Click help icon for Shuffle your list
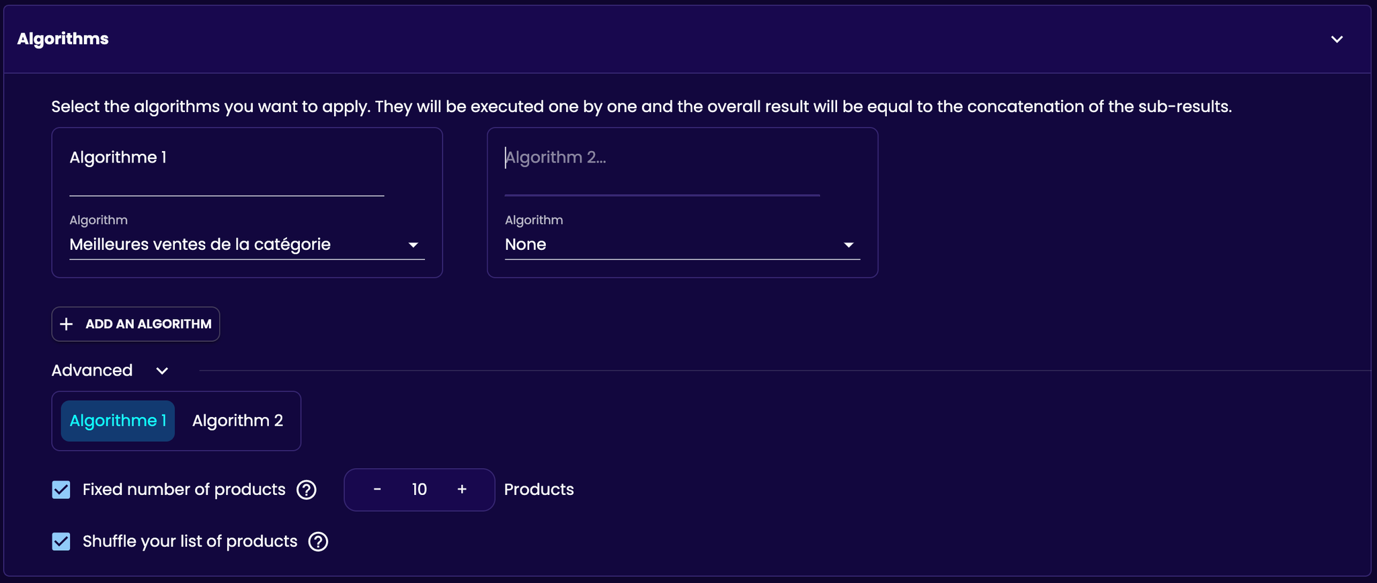The height and width of the screenshot is (583, 1377). click(318, 541)
